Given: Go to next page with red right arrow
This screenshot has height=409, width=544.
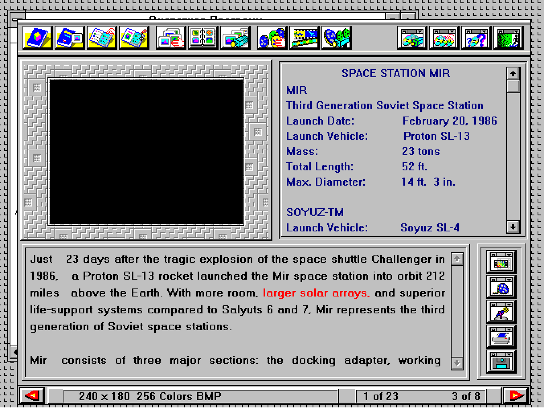Looking at the screenshot, I should 515,396.
